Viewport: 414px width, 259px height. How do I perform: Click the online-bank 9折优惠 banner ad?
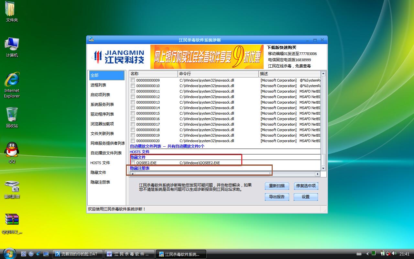point(207,57)
